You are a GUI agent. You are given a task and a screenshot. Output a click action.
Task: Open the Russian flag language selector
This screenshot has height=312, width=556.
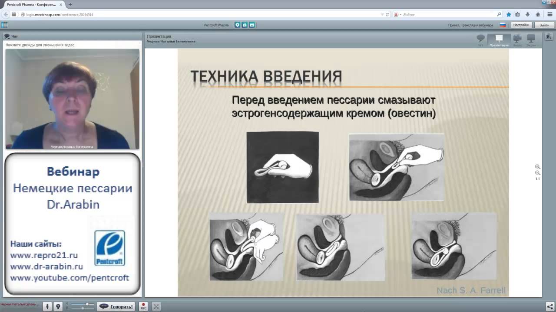coord(503,25)
